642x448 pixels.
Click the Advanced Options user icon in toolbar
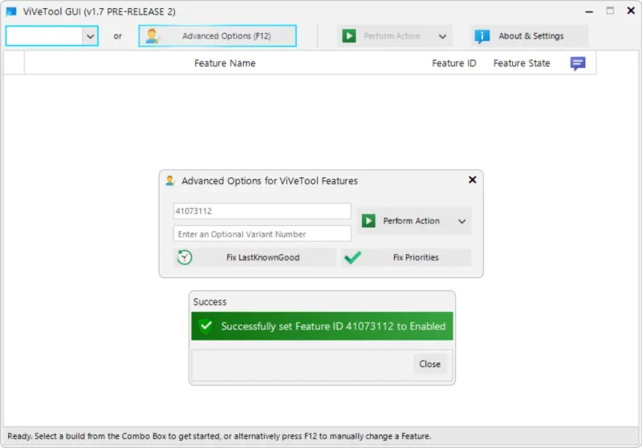point(152,36)
